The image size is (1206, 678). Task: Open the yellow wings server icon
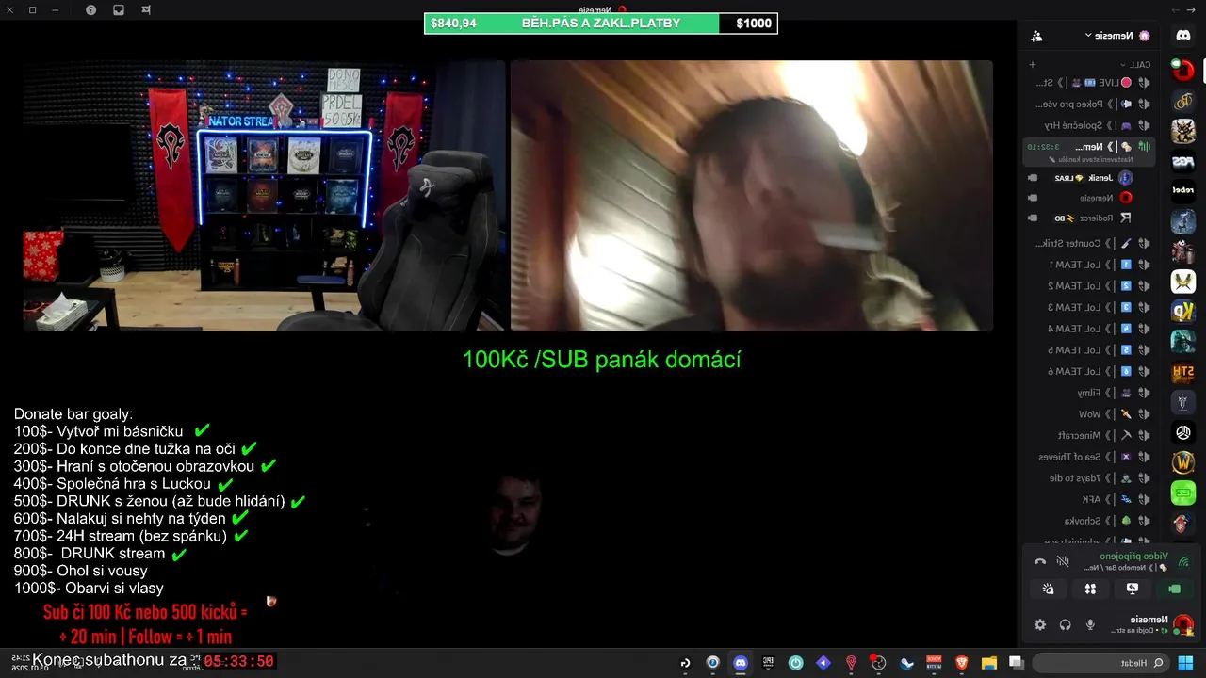(1183, 281)
